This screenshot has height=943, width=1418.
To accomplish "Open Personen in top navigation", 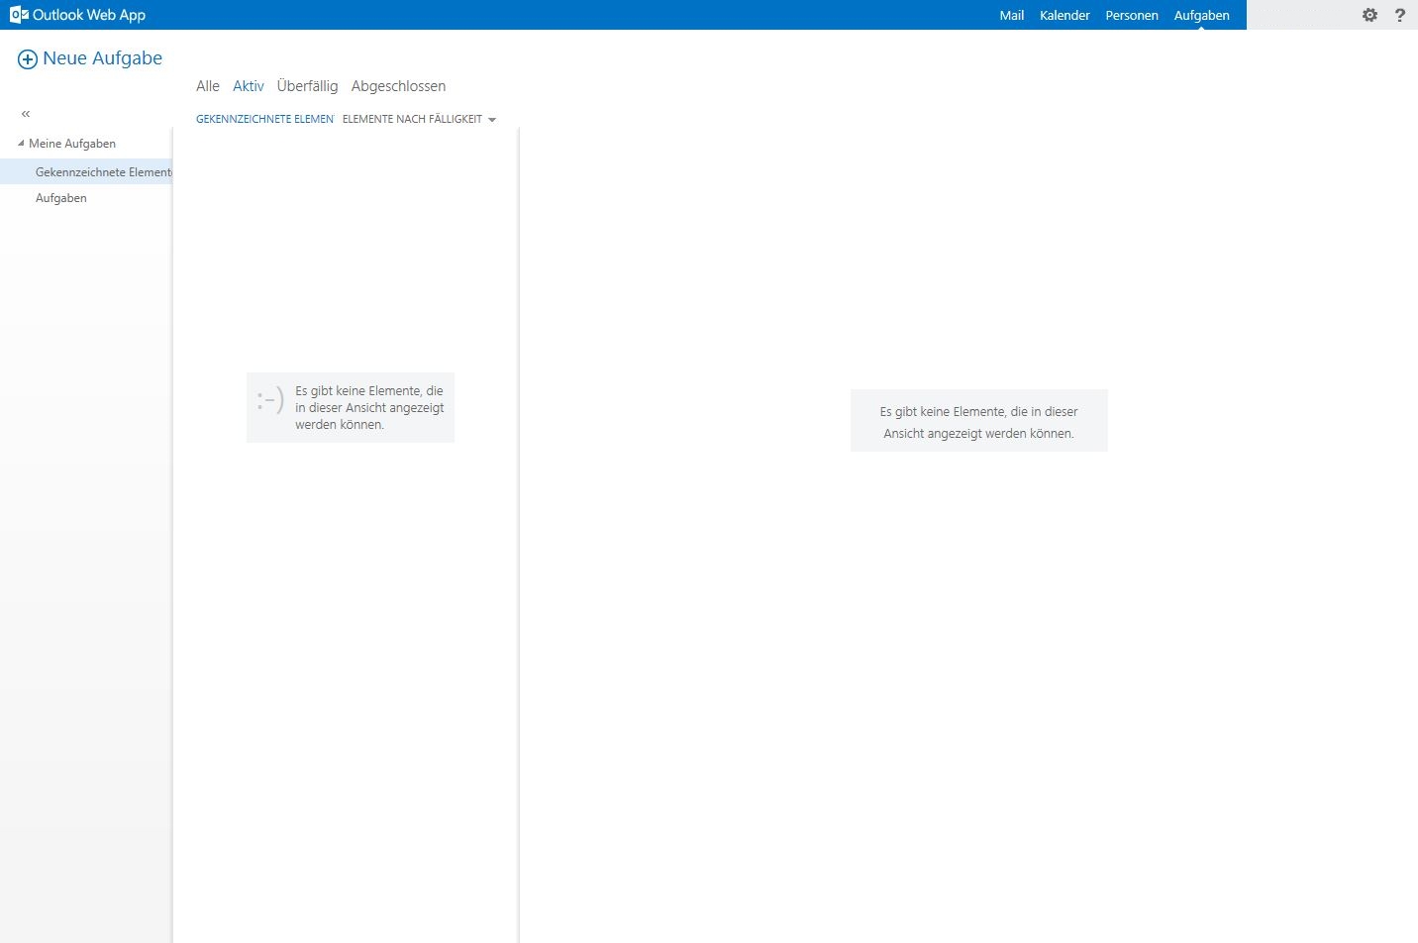I will pos(1132,15).
